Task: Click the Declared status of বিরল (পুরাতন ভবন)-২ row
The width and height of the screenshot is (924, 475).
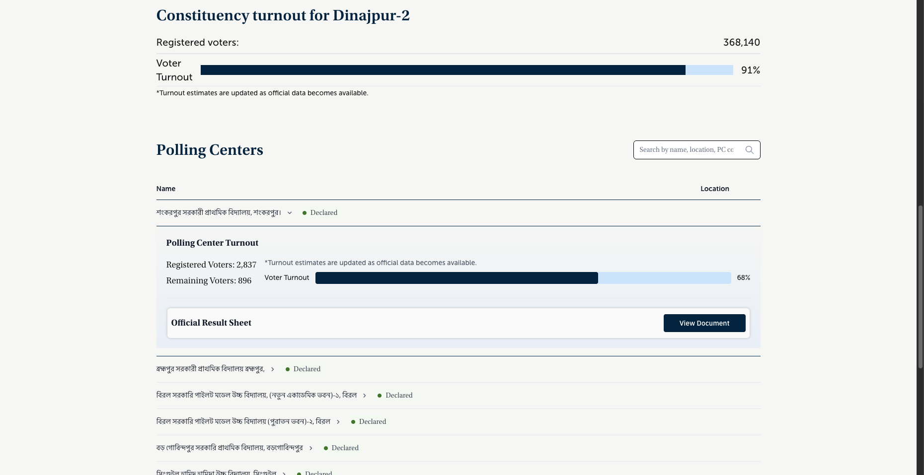Action: coord(369,421)
